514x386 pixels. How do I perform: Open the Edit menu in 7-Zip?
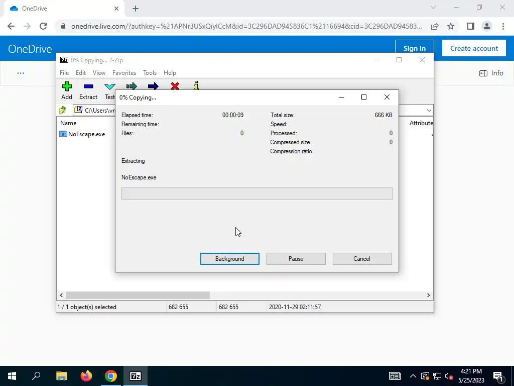click(x=81, y=73)
